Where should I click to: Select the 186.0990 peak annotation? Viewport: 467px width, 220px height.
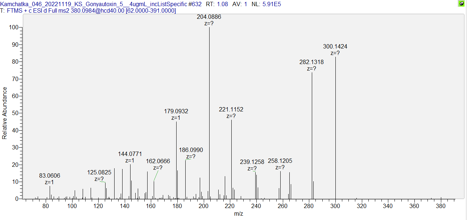[191, 150]
